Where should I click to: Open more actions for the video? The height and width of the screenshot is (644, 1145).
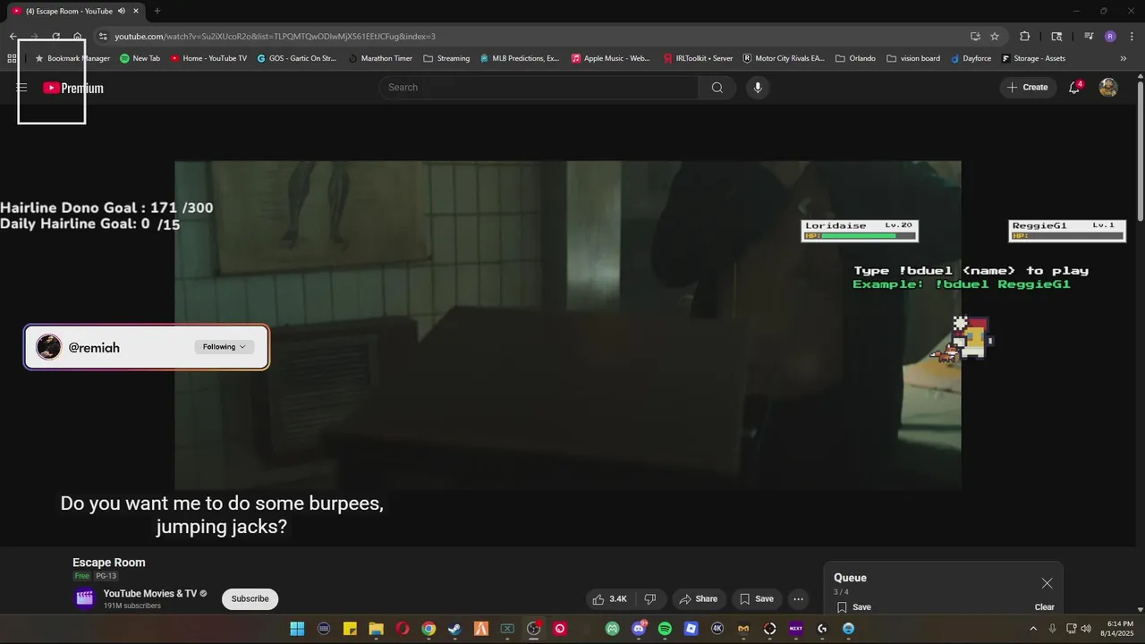(798, 599)
